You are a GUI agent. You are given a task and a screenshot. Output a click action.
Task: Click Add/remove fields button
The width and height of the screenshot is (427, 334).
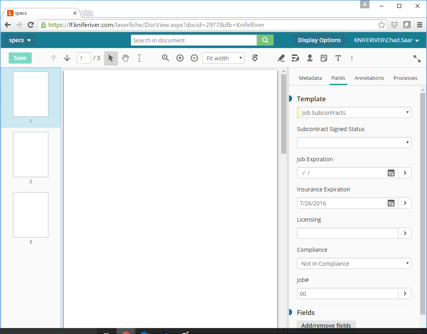coord(326,325)
